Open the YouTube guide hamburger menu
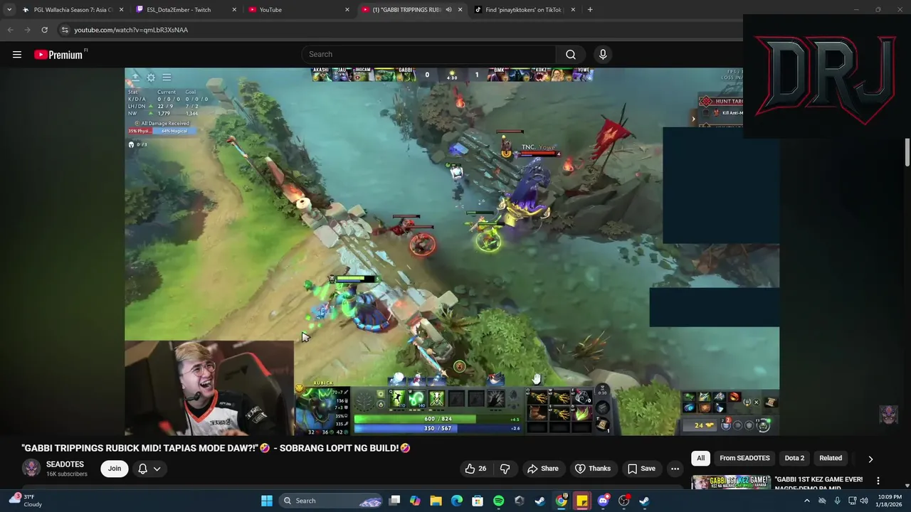 click(x=17, y=55)
